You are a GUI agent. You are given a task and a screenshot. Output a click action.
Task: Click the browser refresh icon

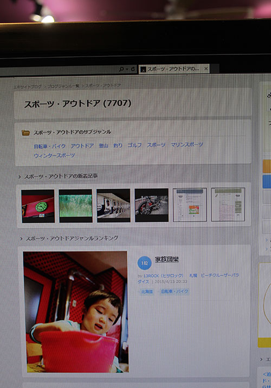(x=133, y=69)
